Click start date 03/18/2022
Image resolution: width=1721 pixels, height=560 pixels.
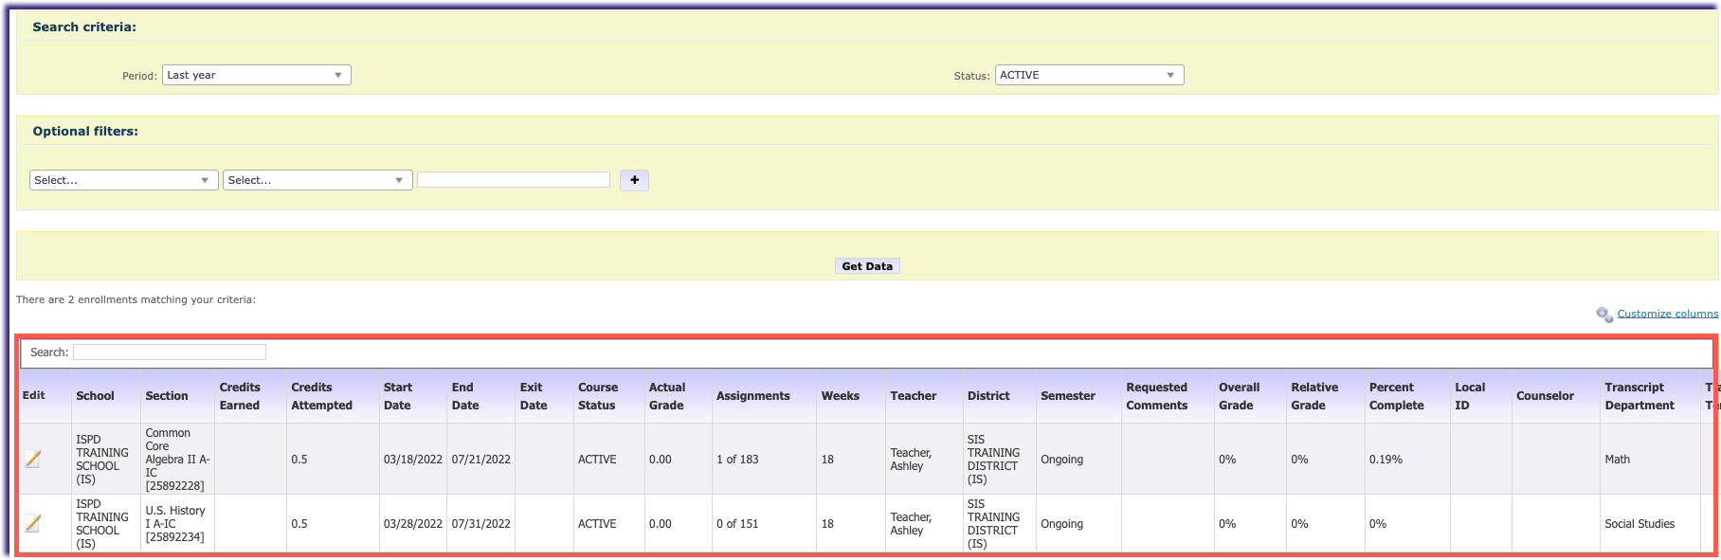click(412, 460)
